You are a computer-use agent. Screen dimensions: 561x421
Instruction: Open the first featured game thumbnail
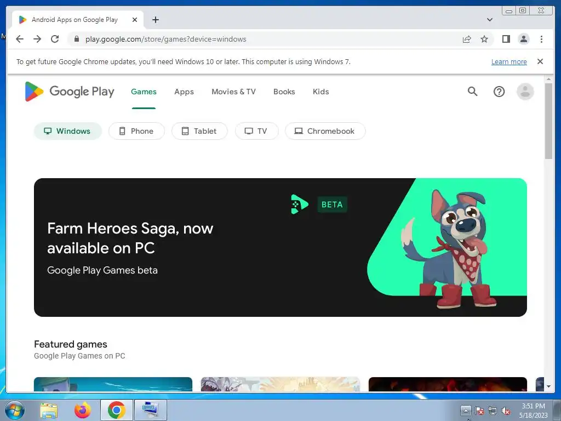[113, 384]
